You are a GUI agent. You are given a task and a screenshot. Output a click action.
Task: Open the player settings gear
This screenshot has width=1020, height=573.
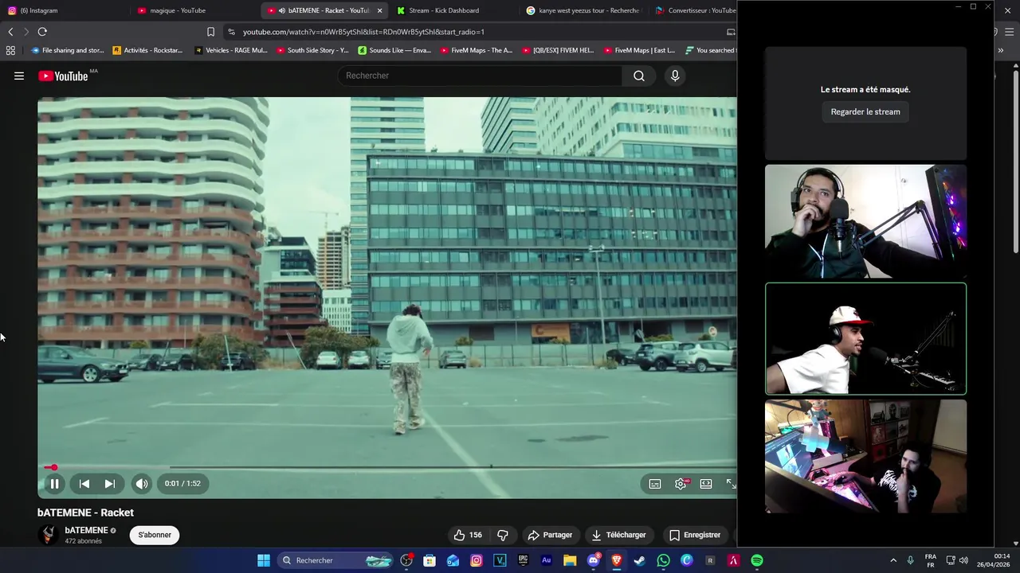click(x=681, y=484)
